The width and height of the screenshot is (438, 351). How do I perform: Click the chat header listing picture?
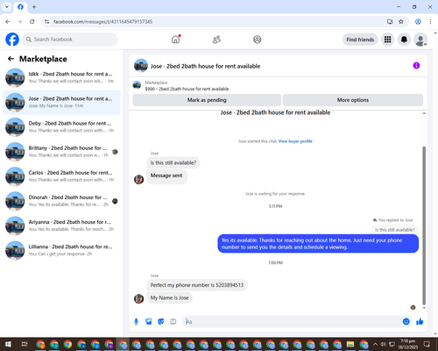(x=141, y=66)
